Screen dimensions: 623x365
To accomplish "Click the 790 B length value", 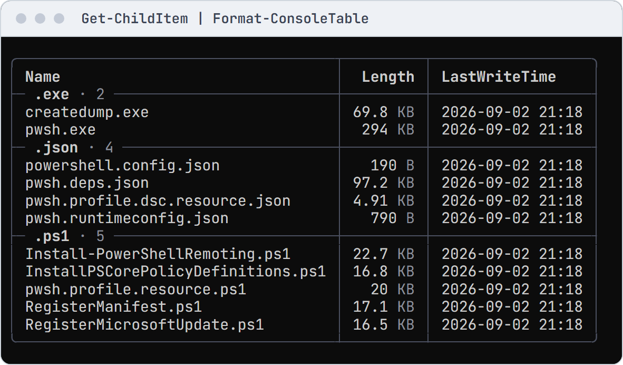I will (393, 218).
